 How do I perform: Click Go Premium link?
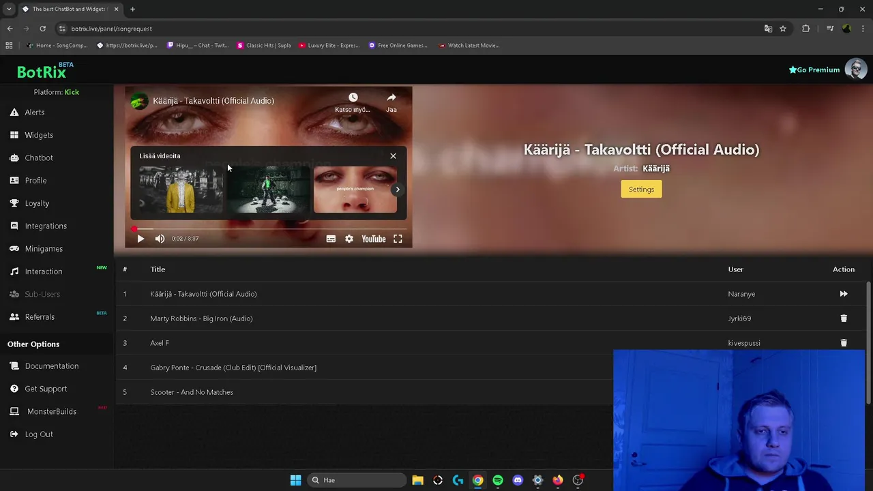click(814, 70)
